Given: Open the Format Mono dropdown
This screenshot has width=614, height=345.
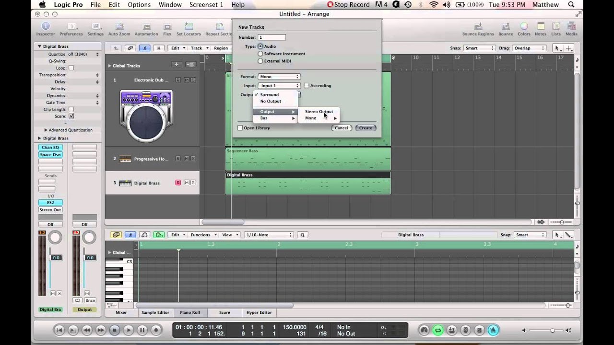Looking at the screenshot, I should (x=279, y=77).
